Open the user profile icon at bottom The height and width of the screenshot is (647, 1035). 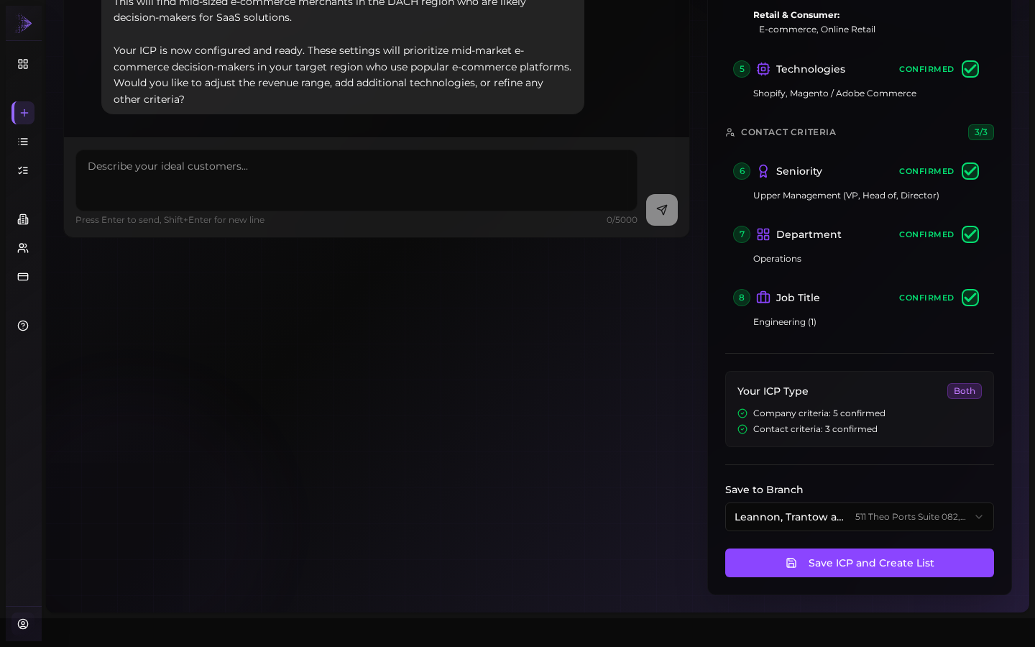[23, 624]
